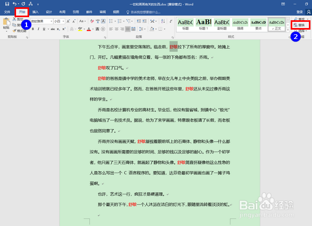Image resolution: width=312 pixels, height=226 pixels.
Task: Switch to the Layout (布局) tab
Action: (x=62, y=12)
